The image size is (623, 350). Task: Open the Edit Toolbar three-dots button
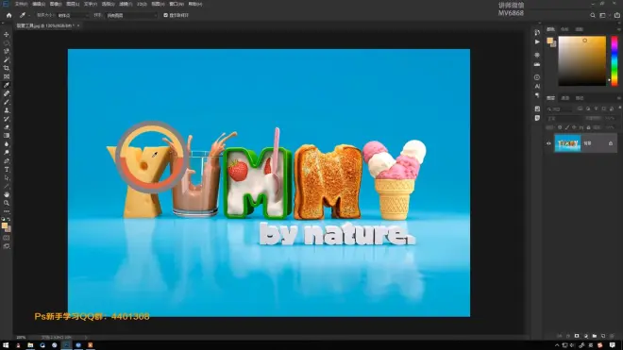(7, 211)
